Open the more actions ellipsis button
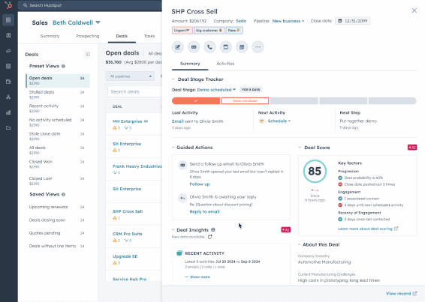Viewport: 425px width, 302px height. point(258,47)
